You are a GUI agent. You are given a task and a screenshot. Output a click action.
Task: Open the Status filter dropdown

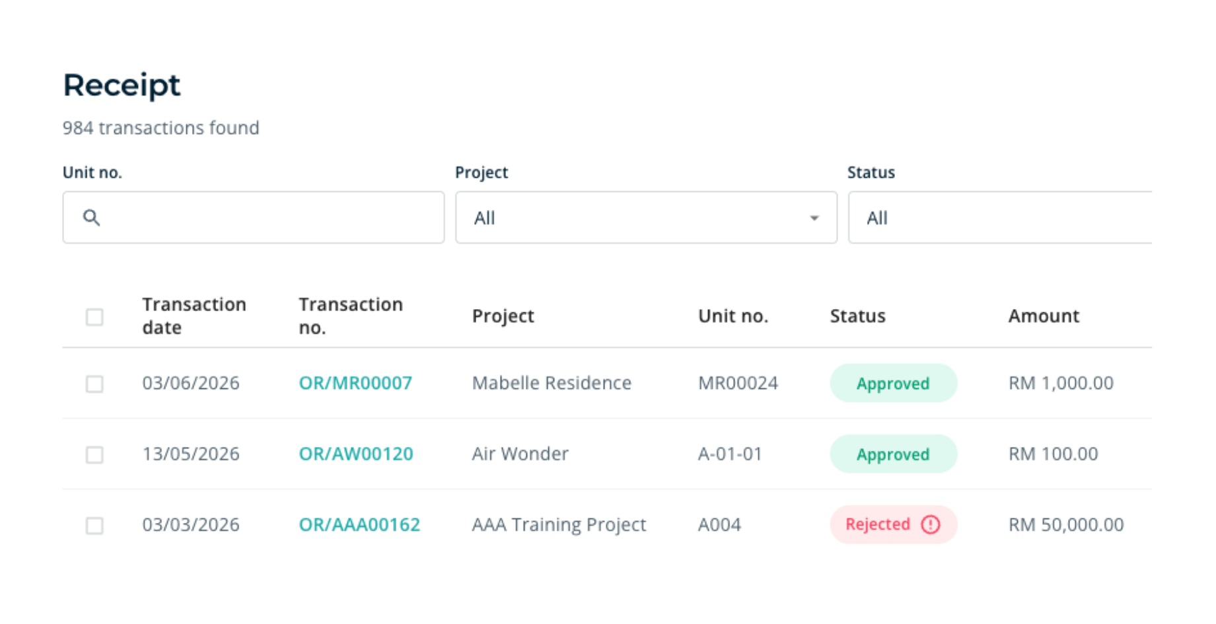pos(1000,217)
